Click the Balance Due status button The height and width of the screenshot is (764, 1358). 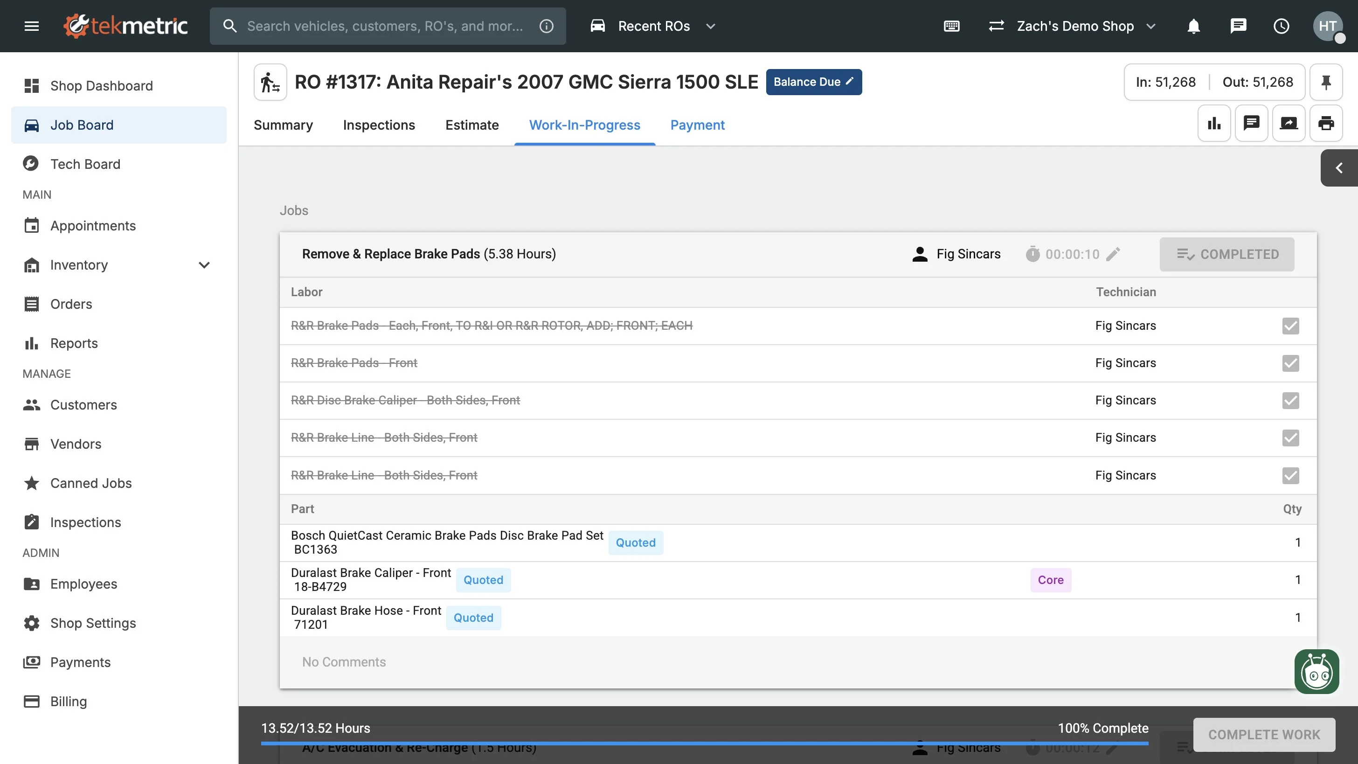(813, 82)
